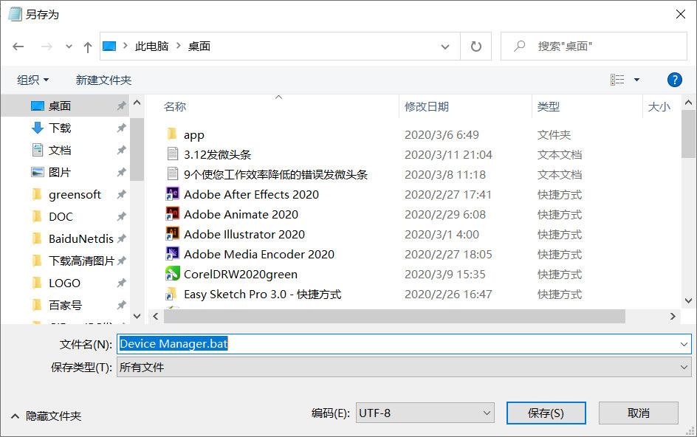Select the app folder icon
Viewport: 697px width, 437px height.
pos(172,134)
